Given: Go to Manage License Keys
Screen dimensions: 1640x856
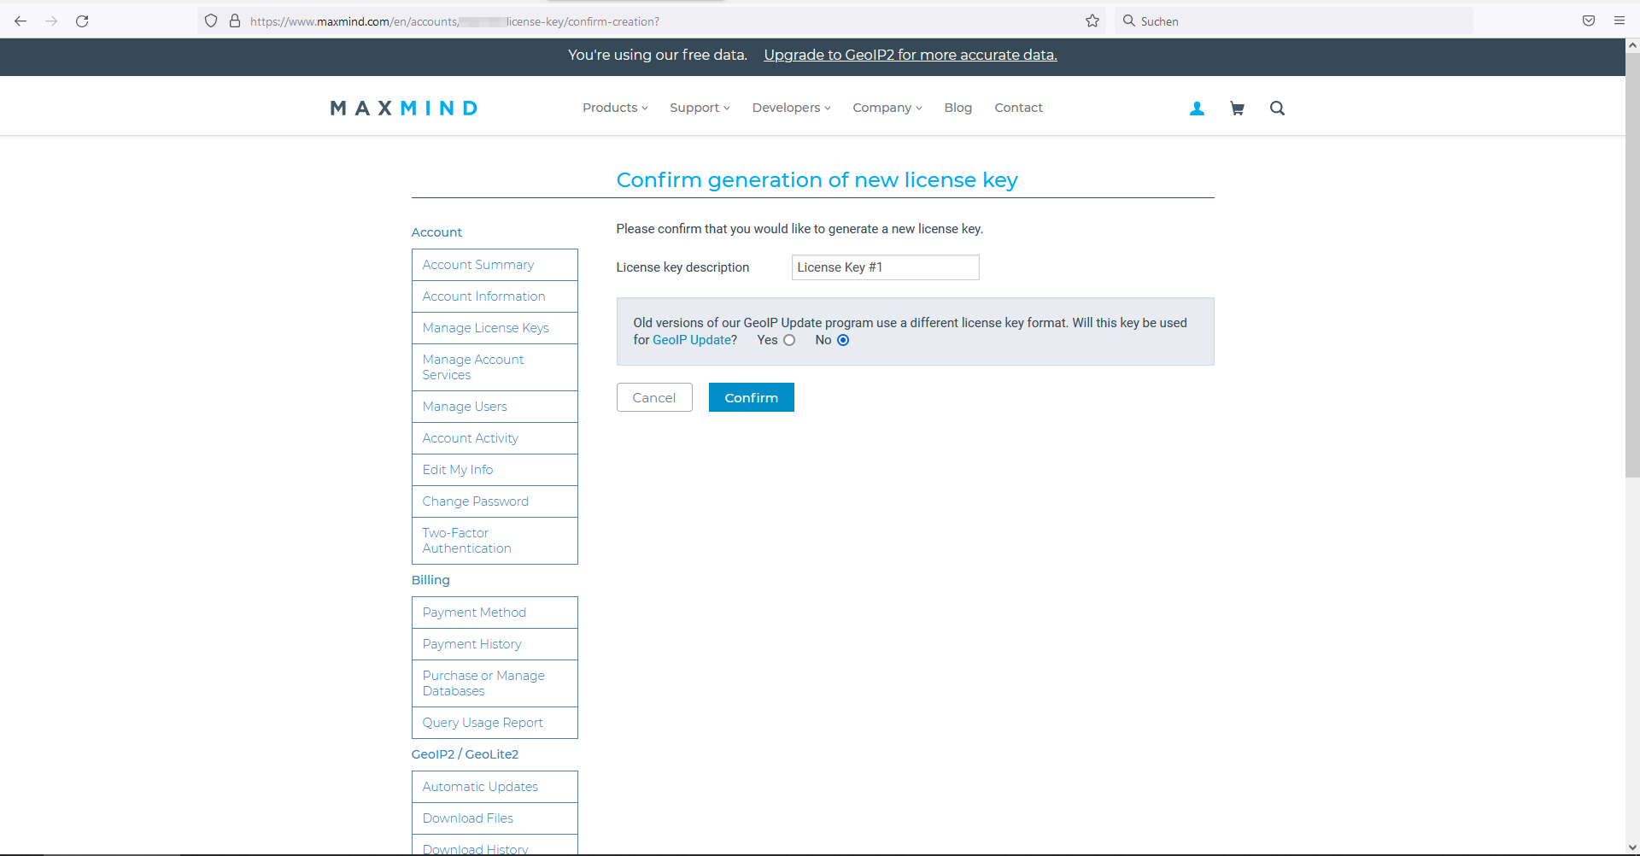Looking at the screenshot, I should [495, 328].
